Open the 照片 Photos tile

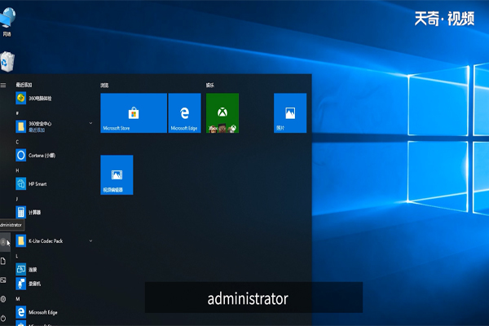click(290, 113)
